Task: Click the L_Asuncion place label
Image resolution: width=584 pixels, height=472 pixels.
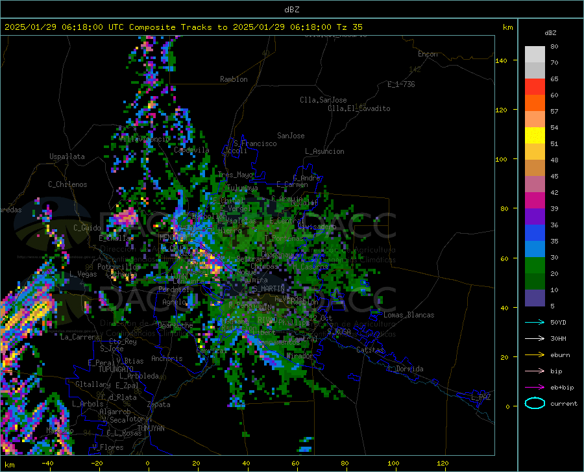Action: [x=324, y=151]
